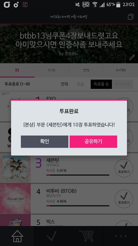Image resolution: width=138 pixels, height=246 pixels.
Task: Select the 전체 filter
Action: 64,84
